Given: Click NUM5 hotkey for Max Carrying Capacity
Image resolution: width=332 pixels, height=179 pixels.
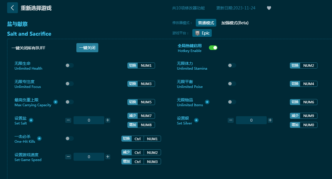Looking at the screenshot, I should (141, 102).
